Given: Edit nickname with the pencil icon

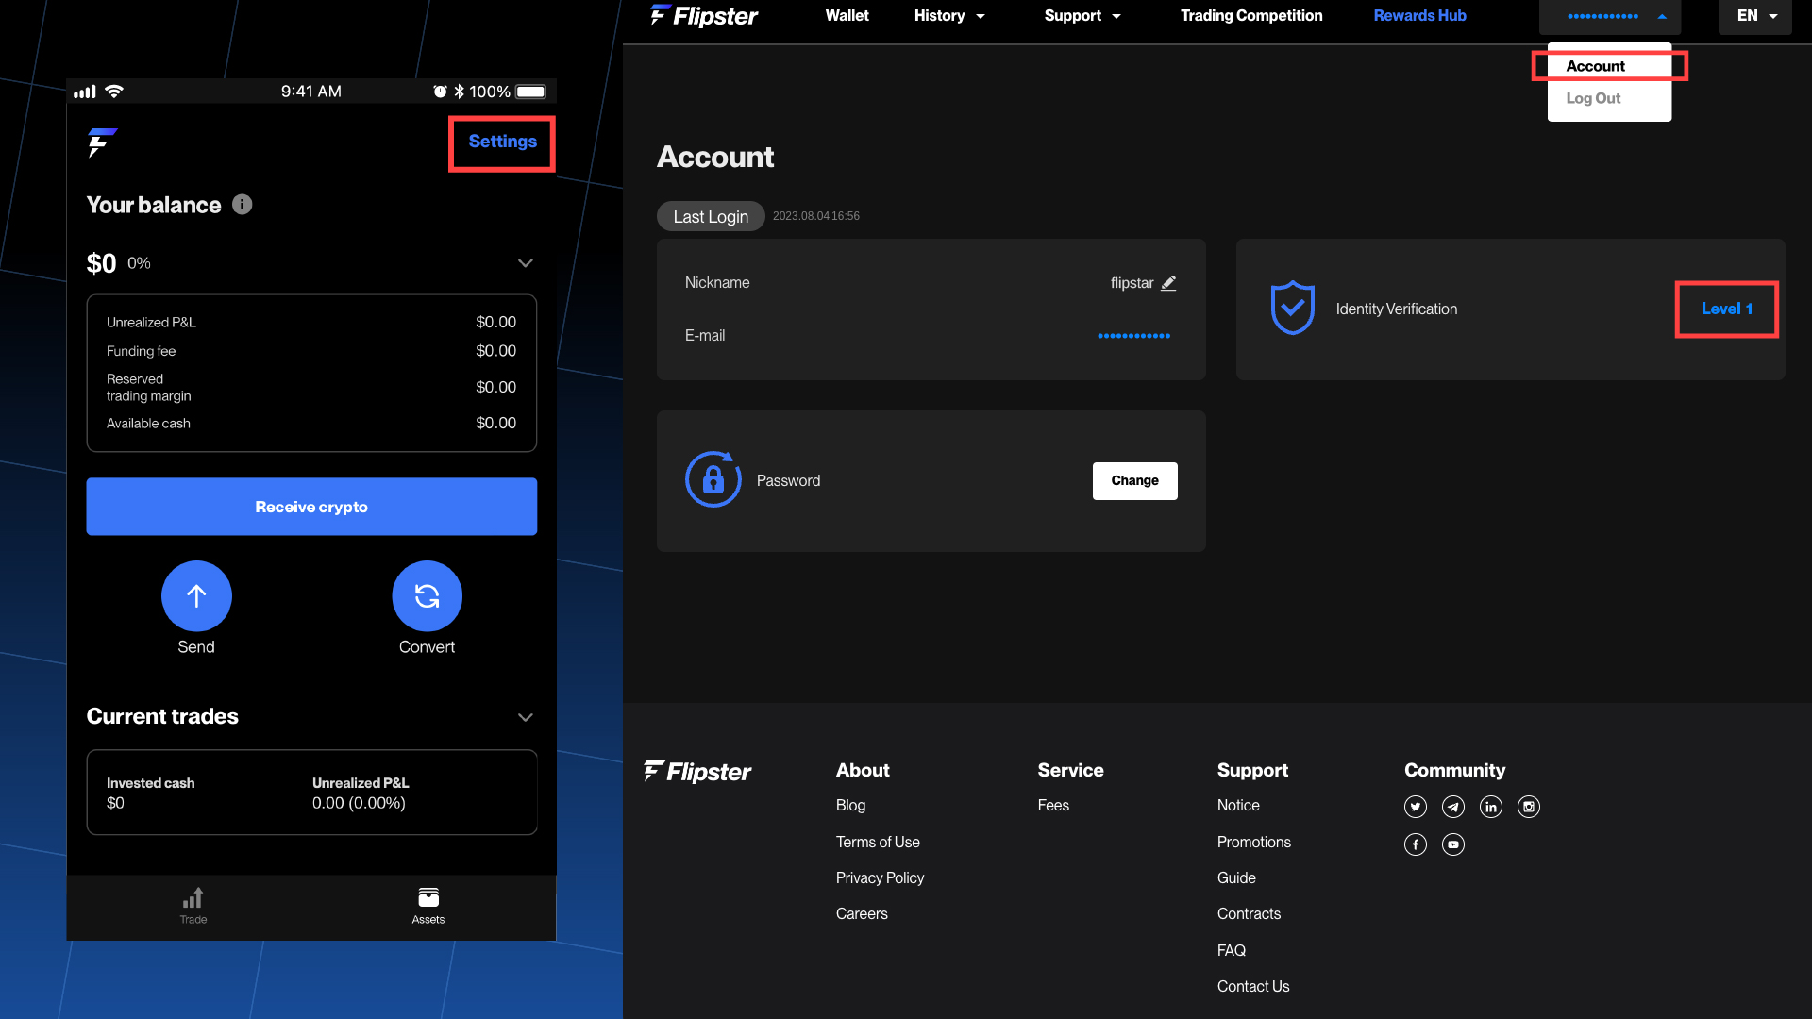Looking at the screenshot, I should [x=1168, y=283].
